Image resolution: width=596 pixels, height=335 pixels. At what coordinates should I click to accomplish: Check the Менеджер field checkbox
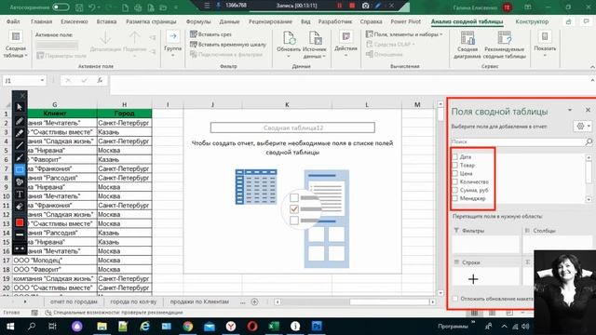[x=455, y=198]
